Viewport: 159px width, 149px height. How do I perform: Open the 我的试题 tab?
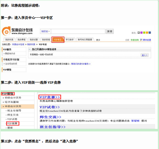[34, 40]
